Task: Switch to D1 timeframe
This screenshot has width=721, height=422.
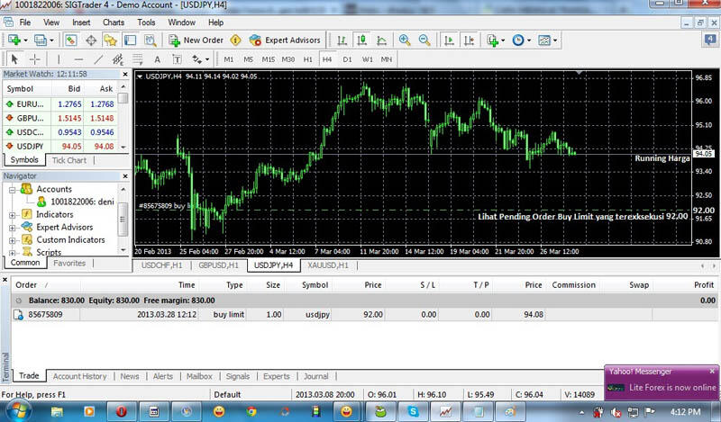Action: point(347,59)
